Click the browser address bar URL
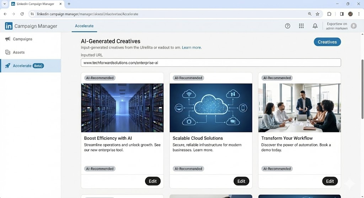This screenshot has width=364, height=198. tap(87, 14)
